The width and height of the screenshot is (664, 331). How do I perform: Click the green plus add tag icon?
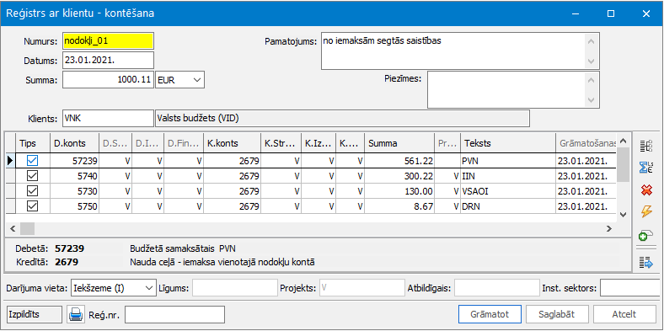pos(646,234)
